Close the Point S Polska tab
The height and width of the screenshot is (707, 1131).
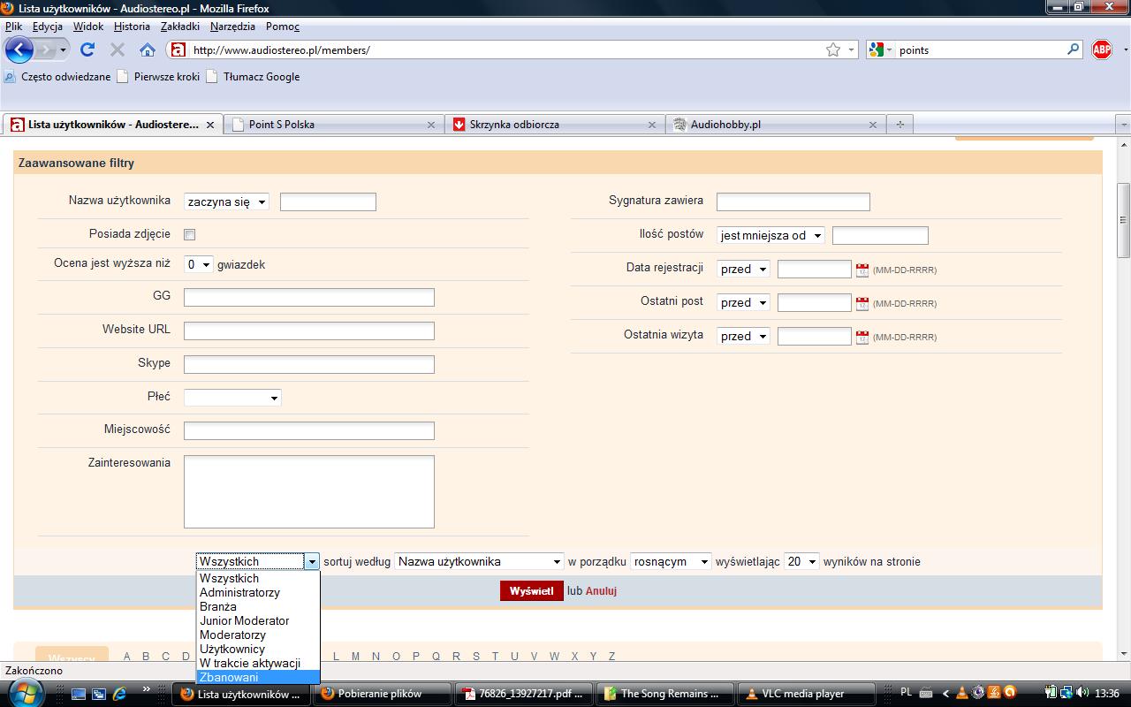[x=431, y=125]
